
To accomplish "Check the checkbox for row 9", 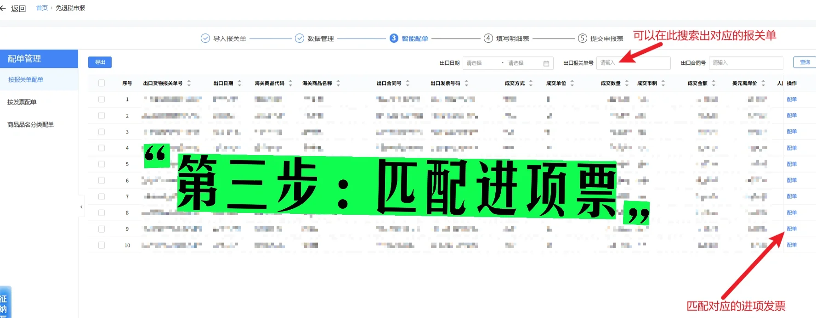I will (x=102, y=229).
